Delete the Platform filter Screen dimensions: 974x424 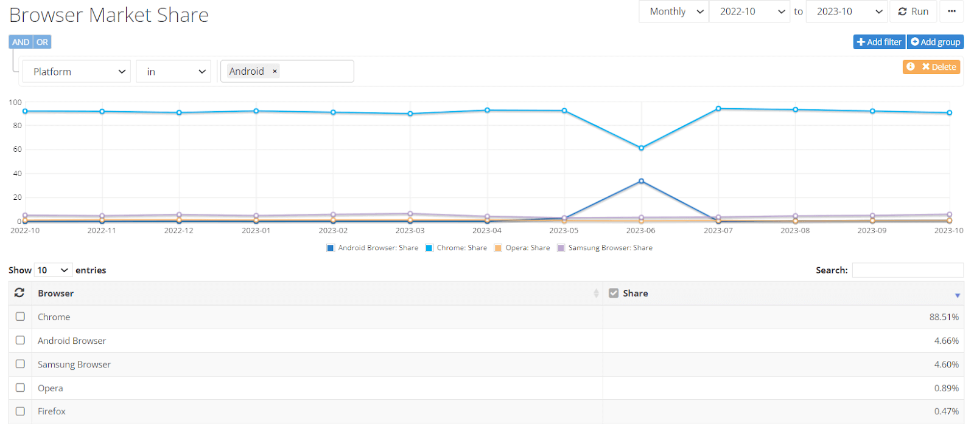pyautogui.click(x=939, y=67)
